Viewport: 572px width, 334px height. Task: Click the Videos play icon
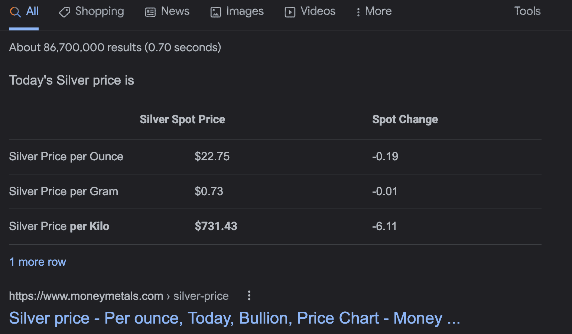click(290, 12)
